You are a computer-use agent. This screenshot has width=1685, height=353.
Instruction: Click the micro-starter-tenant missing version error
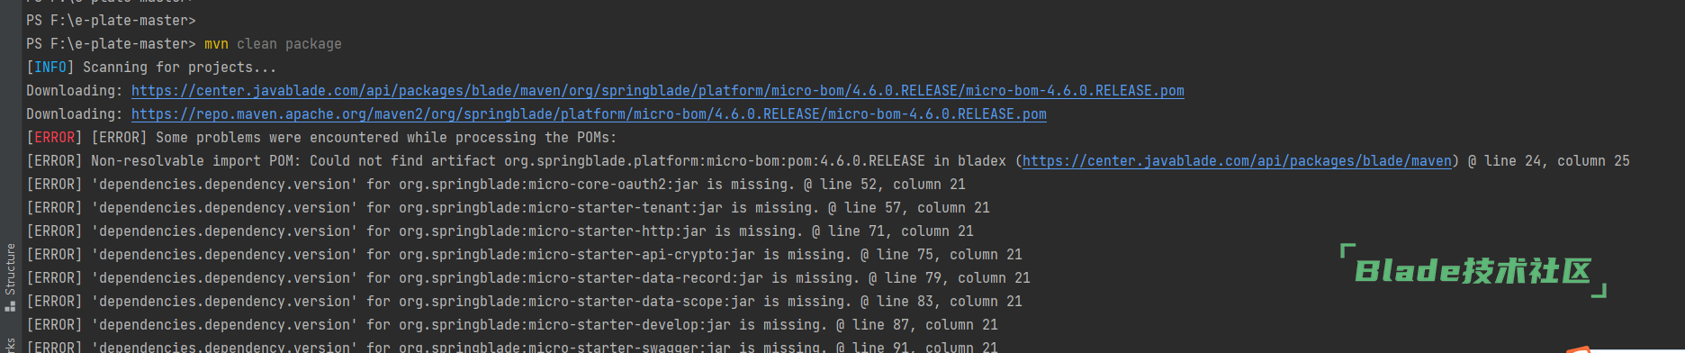coord(508,208)
